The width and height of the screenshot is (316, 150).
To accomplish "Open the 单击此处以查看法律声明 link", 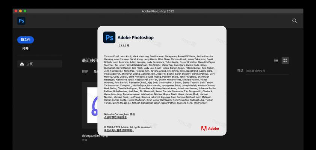I will tap(119, 130).
